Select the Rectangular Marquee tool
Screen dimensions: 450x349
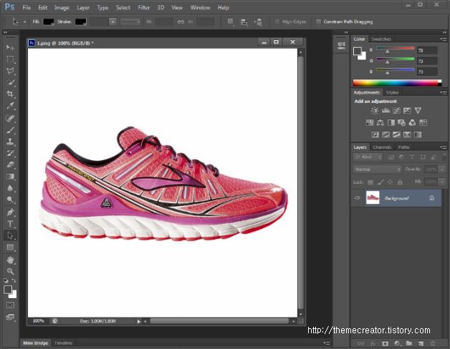(10, 59)
